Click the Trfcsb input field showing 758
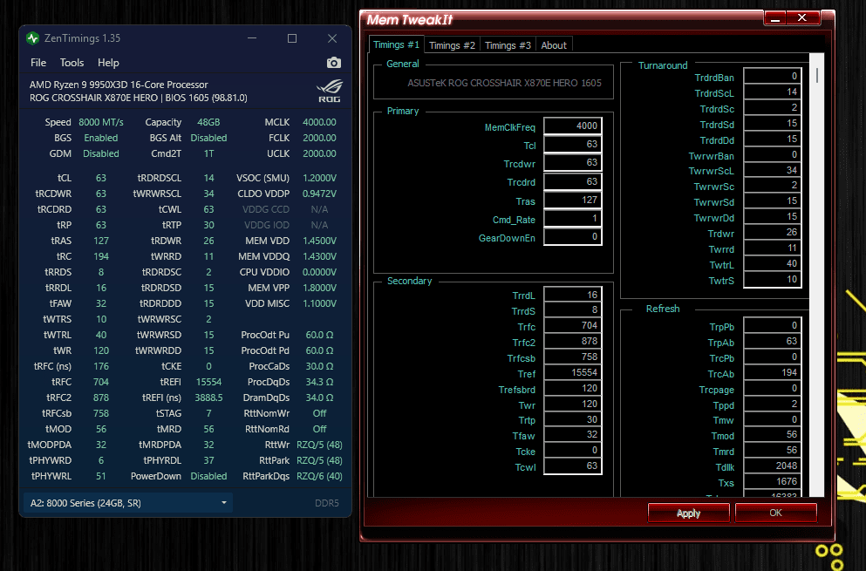Viewport: 866px width, 571px height. point(573,357)
